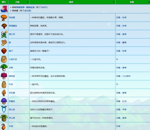Open the 牛奶 item name link
The height and width of the screenshot is (130, 150).
(x=11, y=84)
